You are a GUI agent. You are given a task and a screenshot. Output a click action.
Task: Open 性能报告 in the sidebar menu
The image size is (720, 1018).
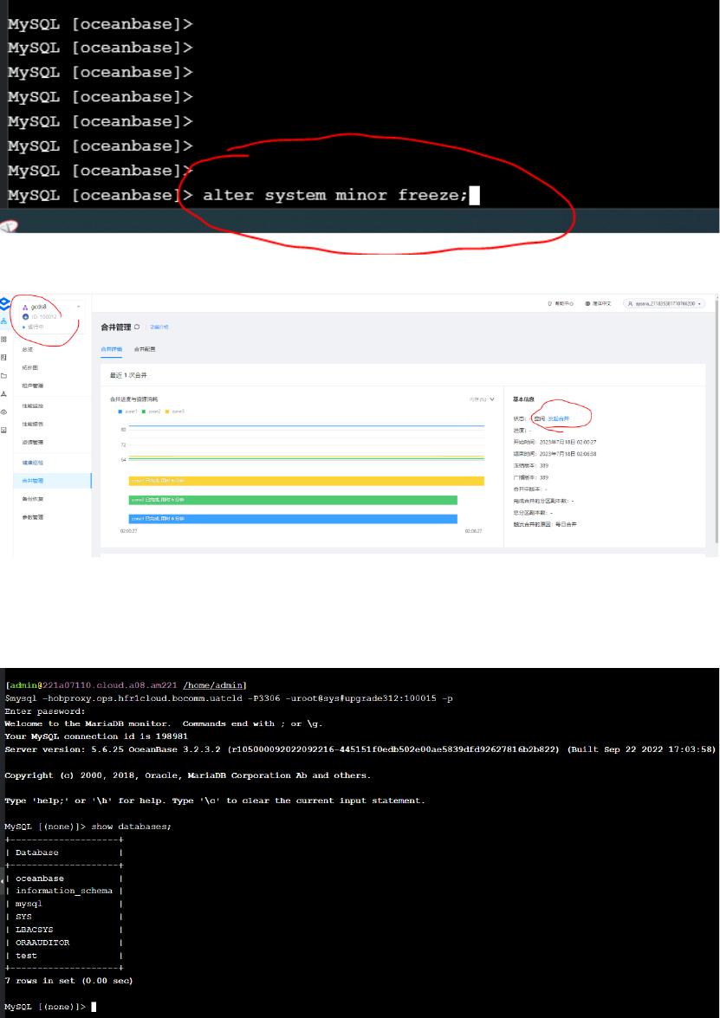[x=32, y=424]
